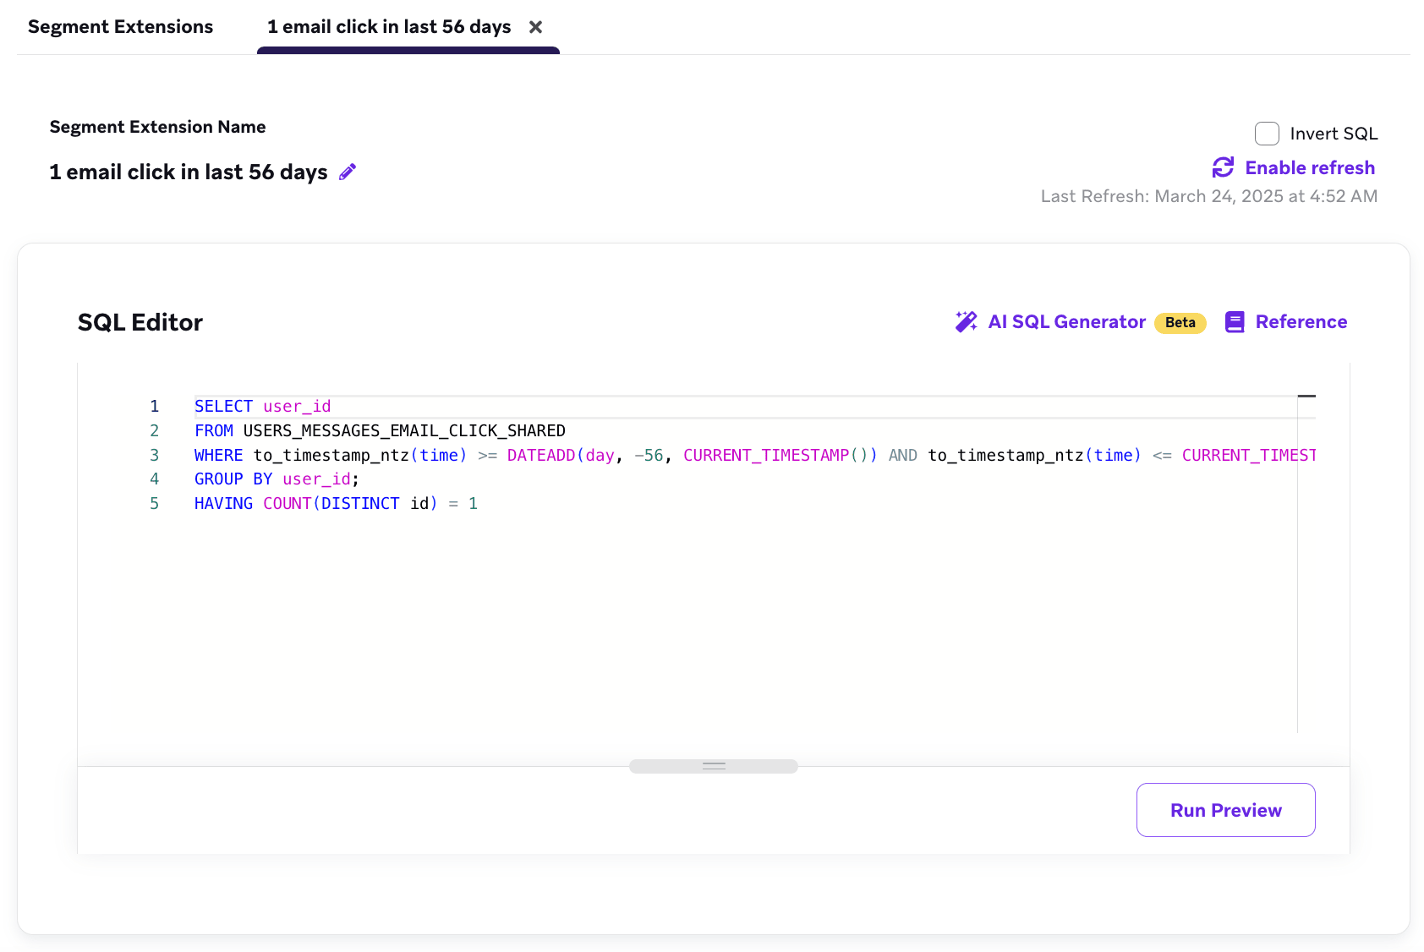The width and height of the screenshot is (1424, 952).
Task: Click the Enable refresh link
Action: [x=1310, y=167]
